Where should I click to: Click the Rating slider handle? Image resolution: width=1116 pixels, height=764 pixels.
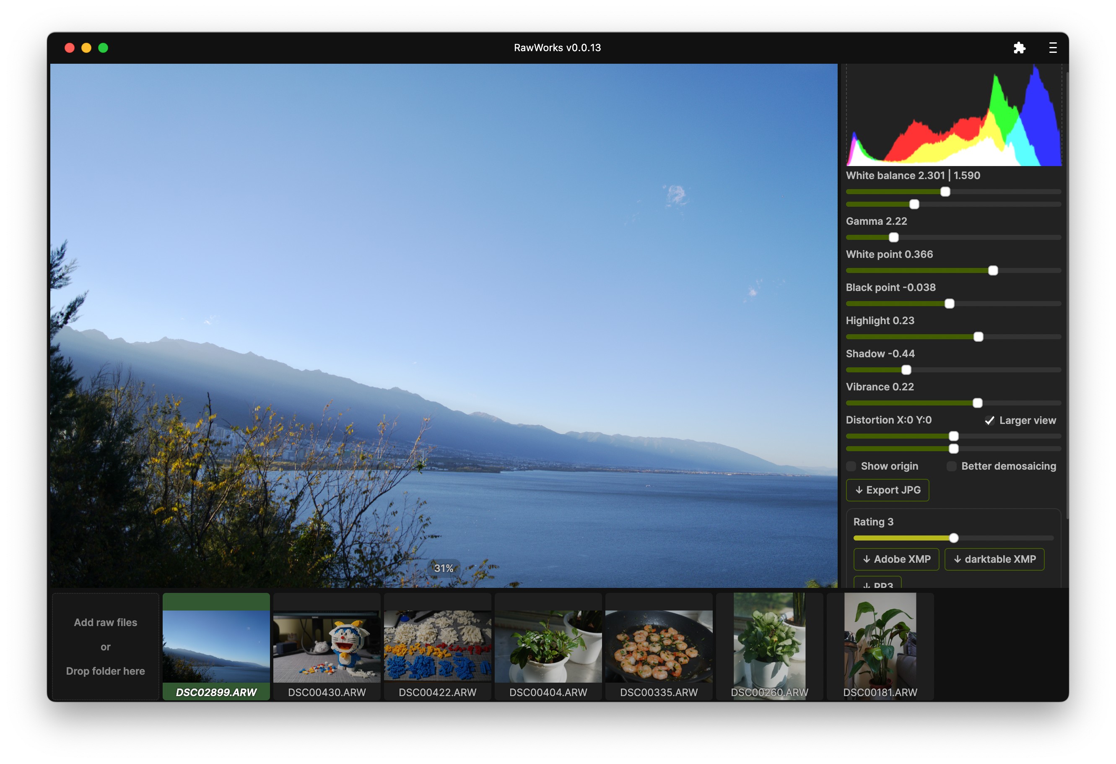(954, 538)
